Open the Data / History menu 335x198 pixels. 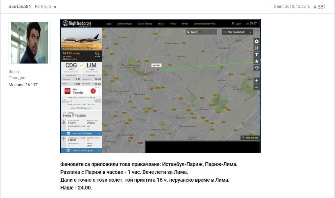144,24
